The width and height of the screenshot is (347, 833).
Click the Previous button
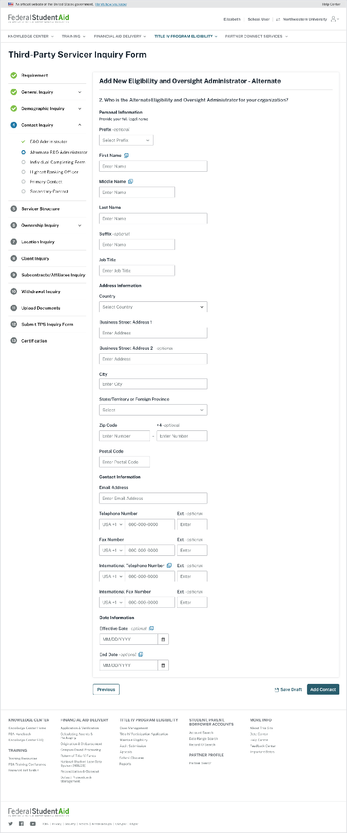tap(106, 690)
